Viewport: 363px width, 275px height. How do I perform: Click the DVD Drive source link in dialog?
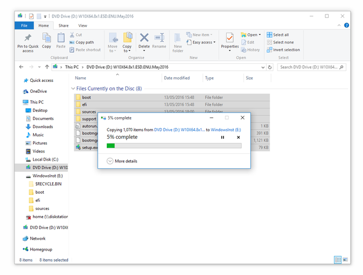click(179, 130)
